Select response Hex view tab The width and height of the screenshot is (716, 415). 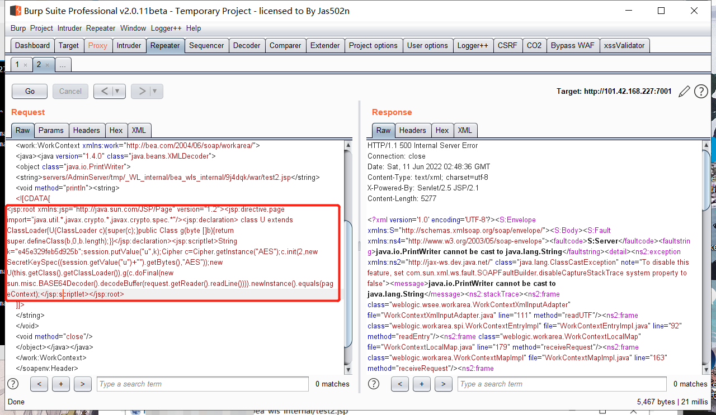click(x=442, y=130)
